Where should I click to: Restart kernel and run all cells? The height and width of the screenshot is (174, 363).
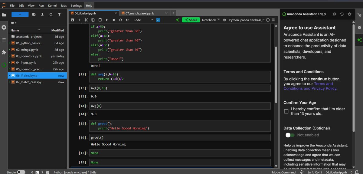click(x=127, y=20)
